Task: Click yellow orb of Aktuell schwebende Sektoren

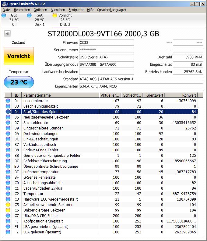Action: click(x=8, y=205)
